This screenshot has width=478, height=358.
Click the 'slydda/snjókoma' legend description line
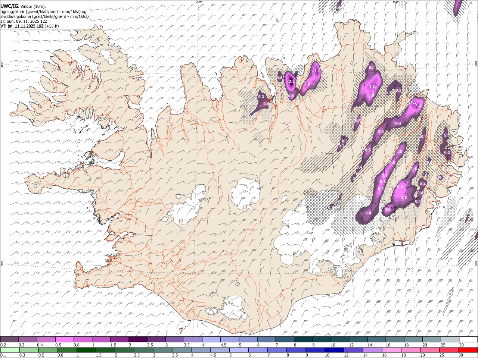pos(44,16)
